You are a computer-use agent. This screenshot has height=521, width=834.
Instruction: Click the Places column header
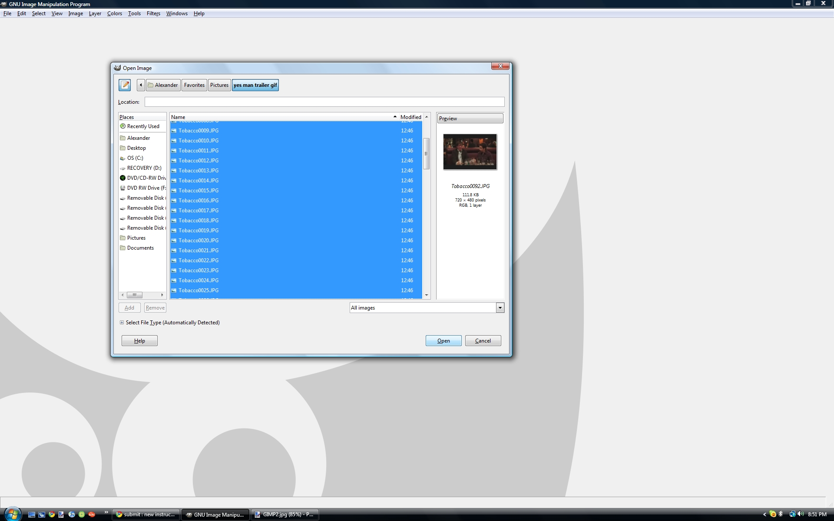click(x=142, y=117)
